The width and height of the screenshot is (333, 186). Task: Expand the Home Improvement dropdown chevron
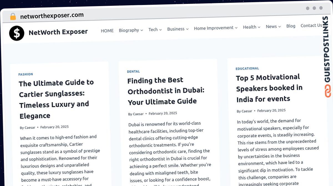(x=236, y=28)
